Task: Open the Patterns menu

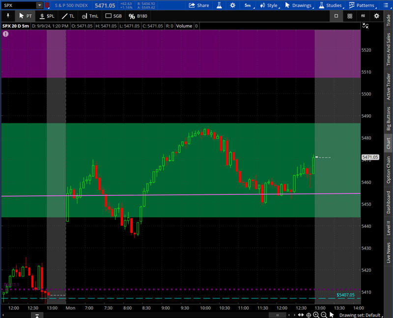Action: (361, 5)
